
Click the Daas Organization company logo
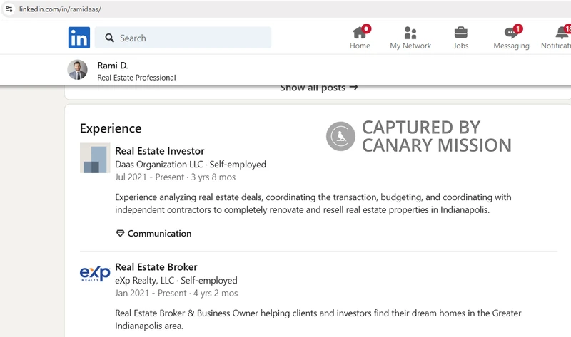point(95,158)
